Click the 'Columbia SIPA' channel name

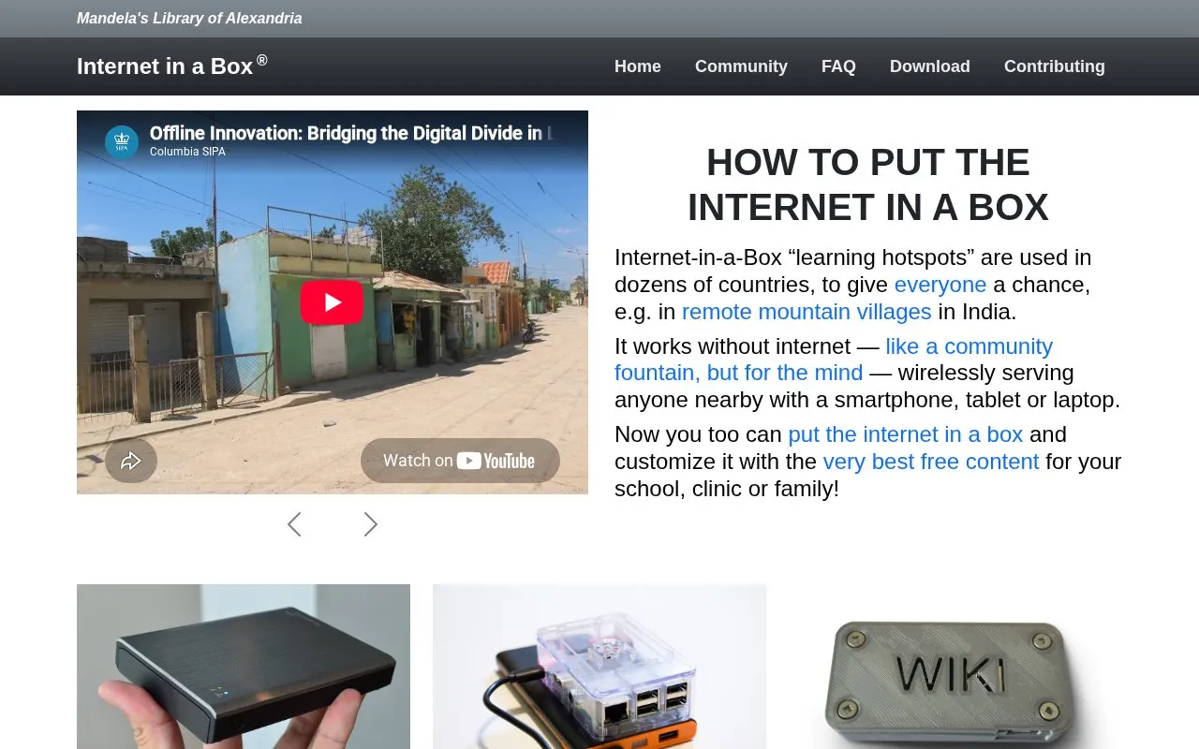click(x=187, y=152)
